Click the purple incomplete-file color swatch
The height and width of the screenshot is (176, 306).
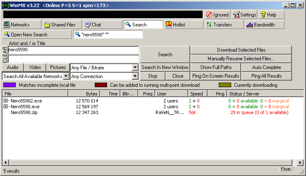click(x=10, y=85)
